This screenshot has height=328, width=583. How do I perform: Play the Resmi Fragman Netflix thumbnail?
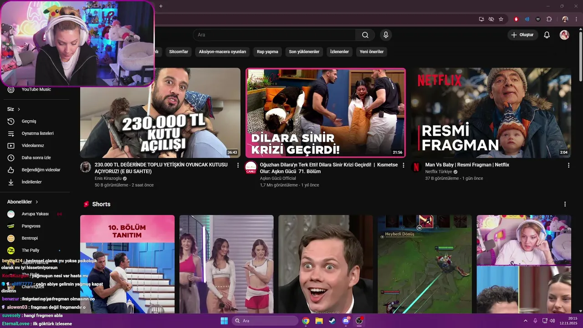[x=491, y=113]
